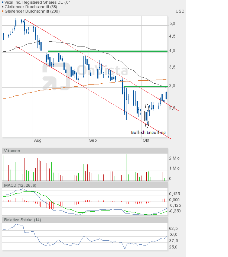This screenshot has height=257, width=228.
Task: Click the Bullish Engulfing annotation text
Action: [148, 132]
